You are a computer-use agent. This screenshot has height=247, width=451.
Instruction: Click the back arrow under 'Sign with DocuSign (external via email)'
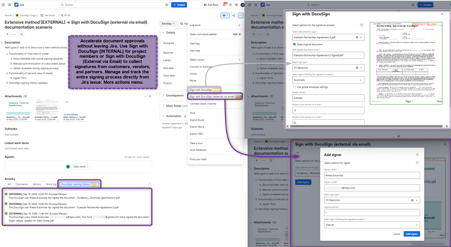(298, 152)
